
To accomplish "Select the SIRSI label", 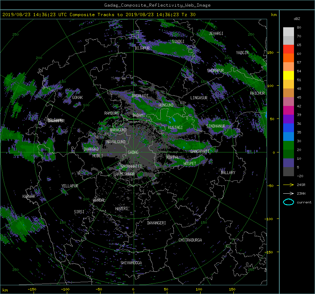I will pos(79,212).
